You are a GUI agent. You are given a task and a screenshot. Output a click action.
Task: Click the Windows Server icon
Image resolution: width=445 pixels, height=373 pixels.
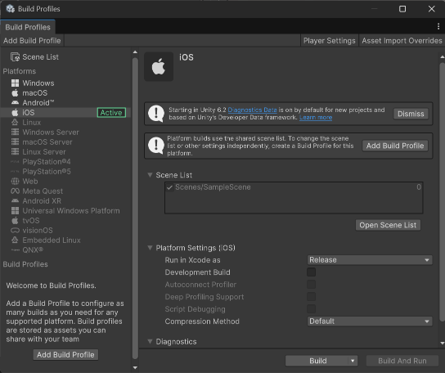pyautogui.click(x=15, y=132)
